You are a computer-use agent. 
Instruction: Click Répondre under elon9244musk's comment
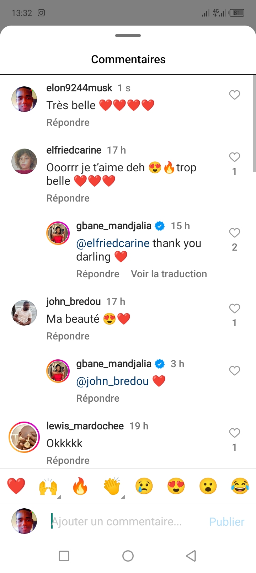68,123
